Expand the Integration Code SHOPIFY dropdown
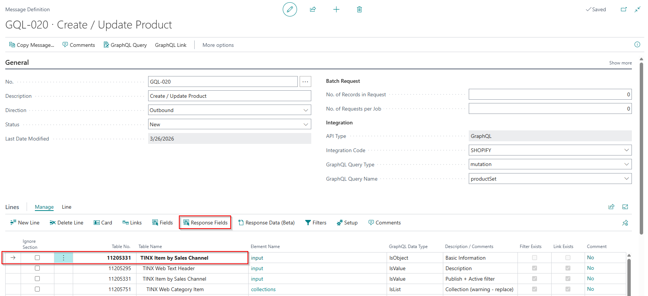Image resolution: width=648 pixels, height=296 pixels. [x=550, y=150]
